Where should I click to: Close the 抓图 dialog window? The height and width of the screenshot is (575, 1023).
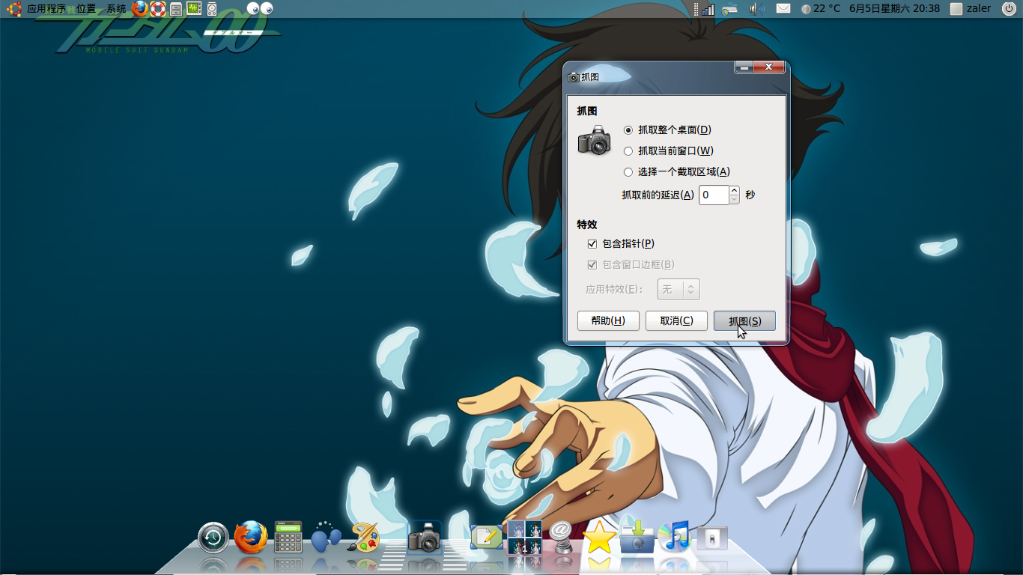click(x=769, y=67)
